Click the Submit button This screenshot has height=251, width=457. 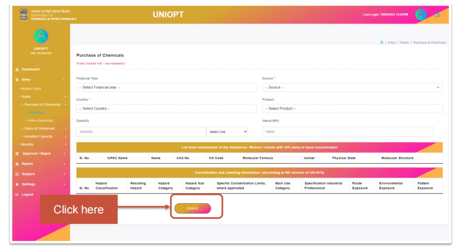tap(193, 208)
